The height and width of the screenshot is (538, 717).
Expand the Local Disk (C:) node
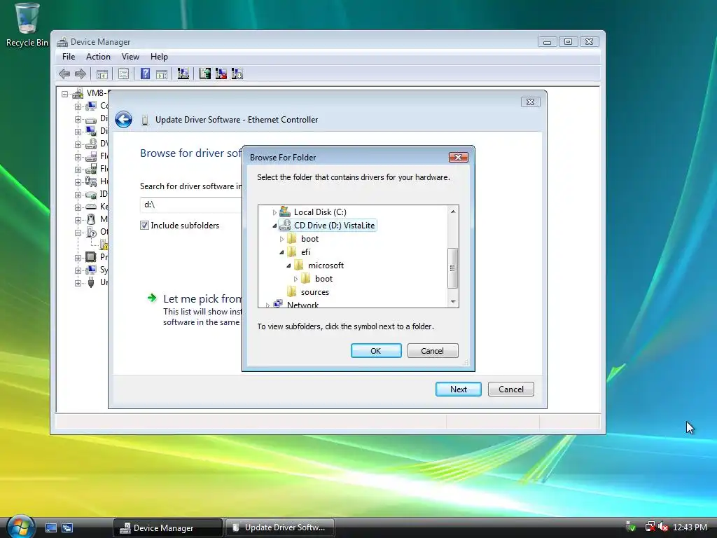(x=274, y=212)
